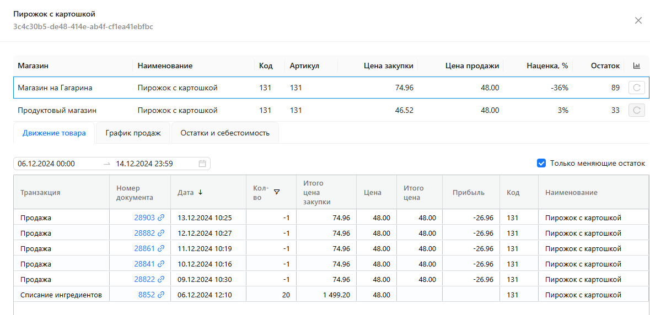Click link icon next to document 28903
The width and height of the screenshot is (650, 315).
coord(161,218)
